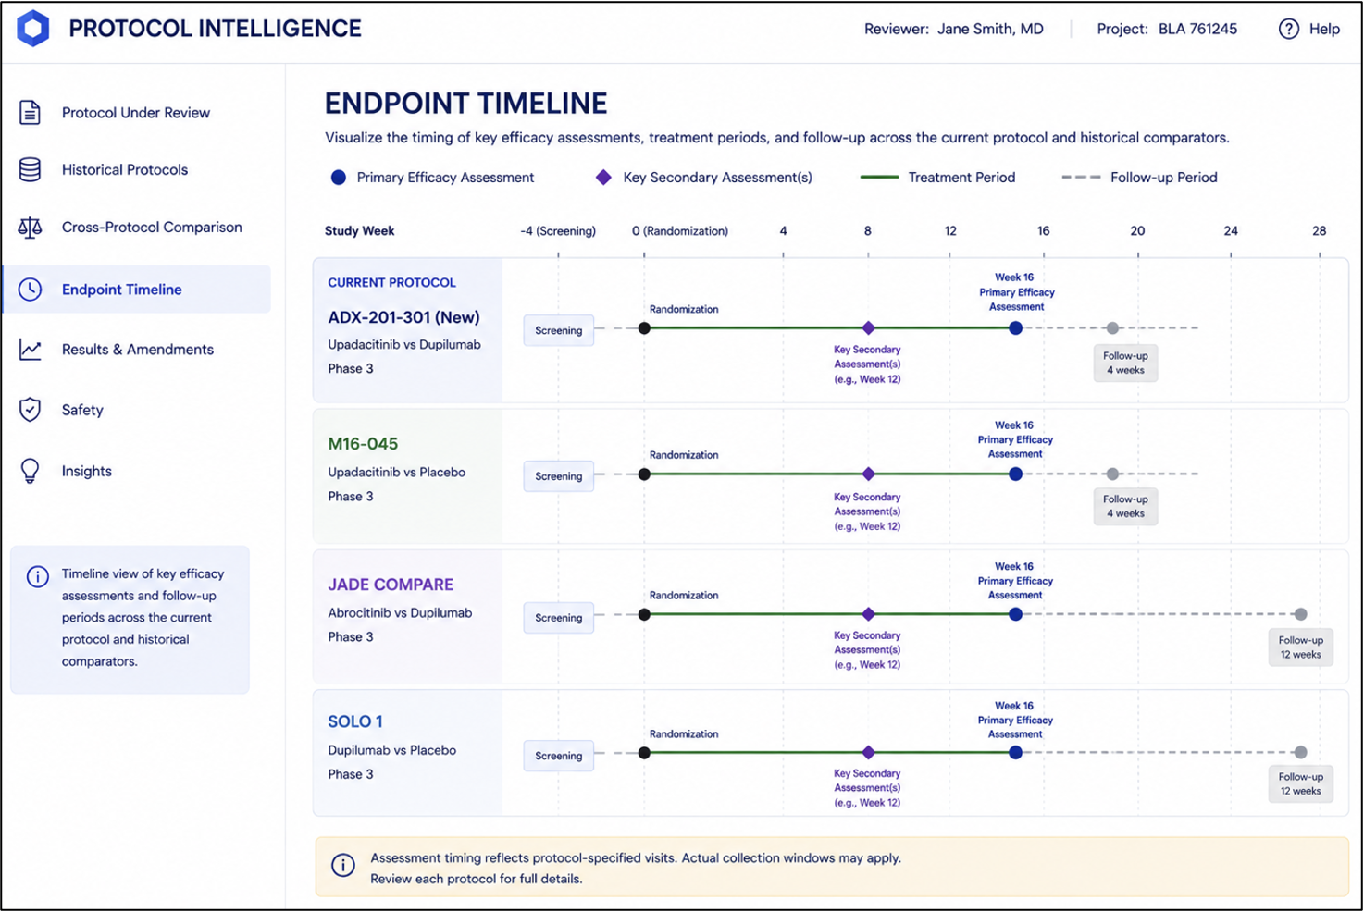Open Help via the question mark icon
The height and width of the screenshot is (912, 1364).
(x=1288, y=30)
